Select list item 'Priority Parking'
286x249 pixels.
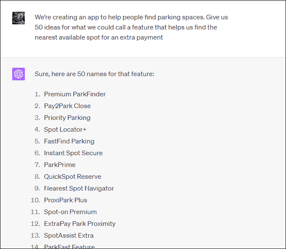pos(67,118)
